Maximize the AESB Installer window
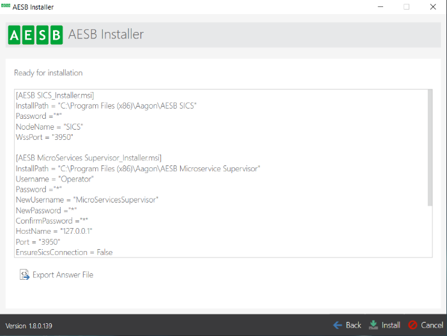 pyautogui.click(x=406, y=7)
